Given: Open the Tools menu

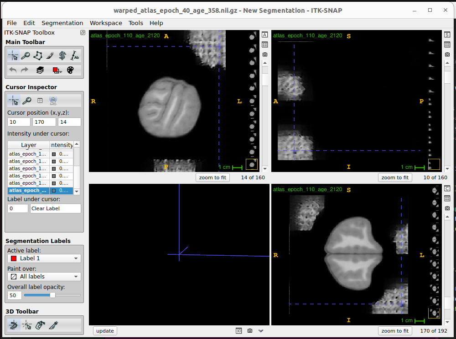Looking at the screenshot, I should (x=136, y=23).
